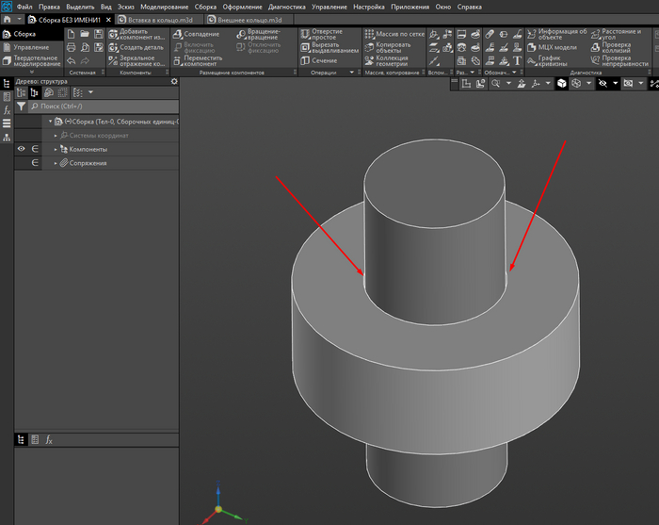Select the Управление toolbar set

(x=31, y=47)
